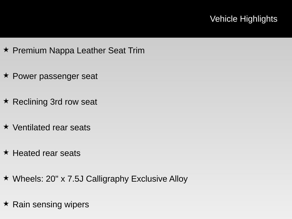292x219 pixels.
Task: Click the star next to Rain sensing wipers
Action: (x=6, y=204)
